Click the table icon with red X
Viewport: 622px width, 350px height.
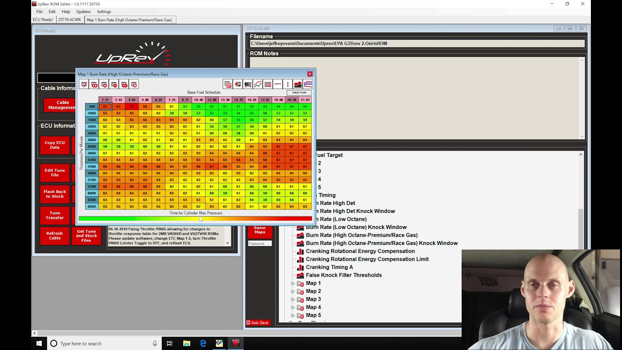click(x=134, y=85)
